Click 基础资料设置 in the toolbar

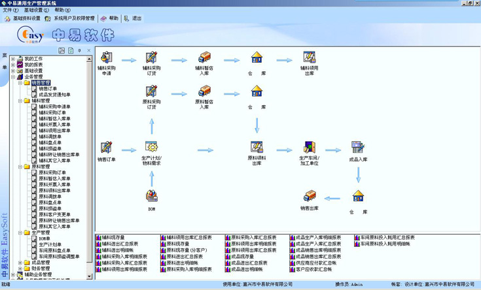tap(22, 19)
